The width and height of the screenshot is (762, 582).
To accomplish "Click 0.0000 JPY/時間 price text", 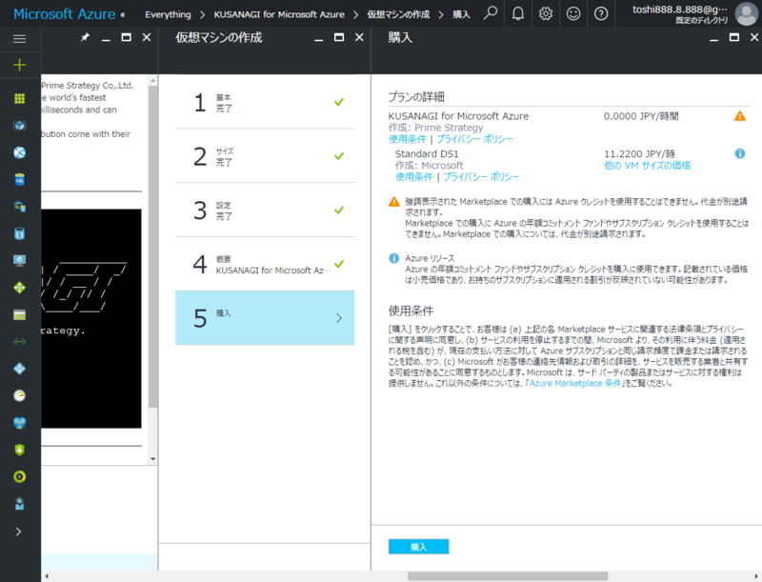I will pyautogui.click(x=641, y=116).
